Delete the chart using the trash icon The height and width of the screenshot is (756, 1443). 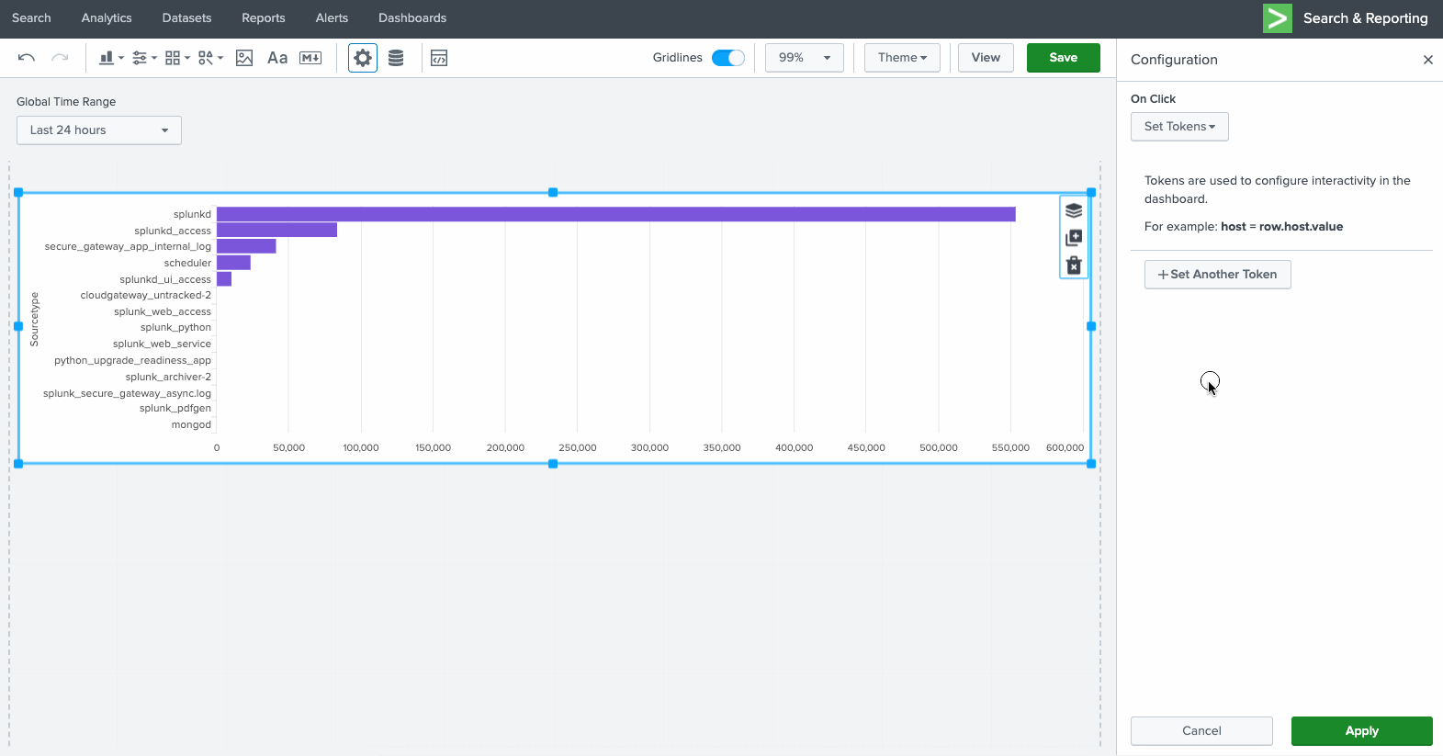(1073, 265)
